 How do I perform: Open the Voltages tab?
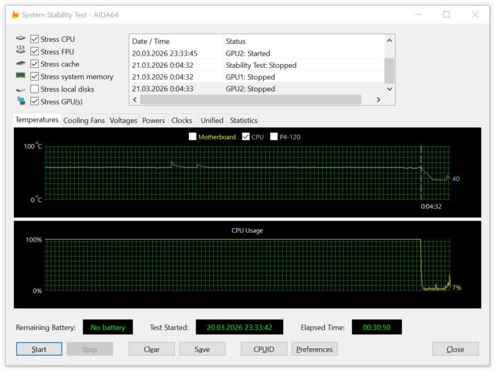pos(124,120)
